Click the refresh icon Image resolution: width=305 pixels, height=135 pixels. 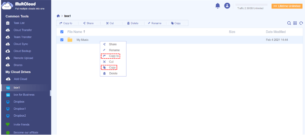(x=301, y=23)
